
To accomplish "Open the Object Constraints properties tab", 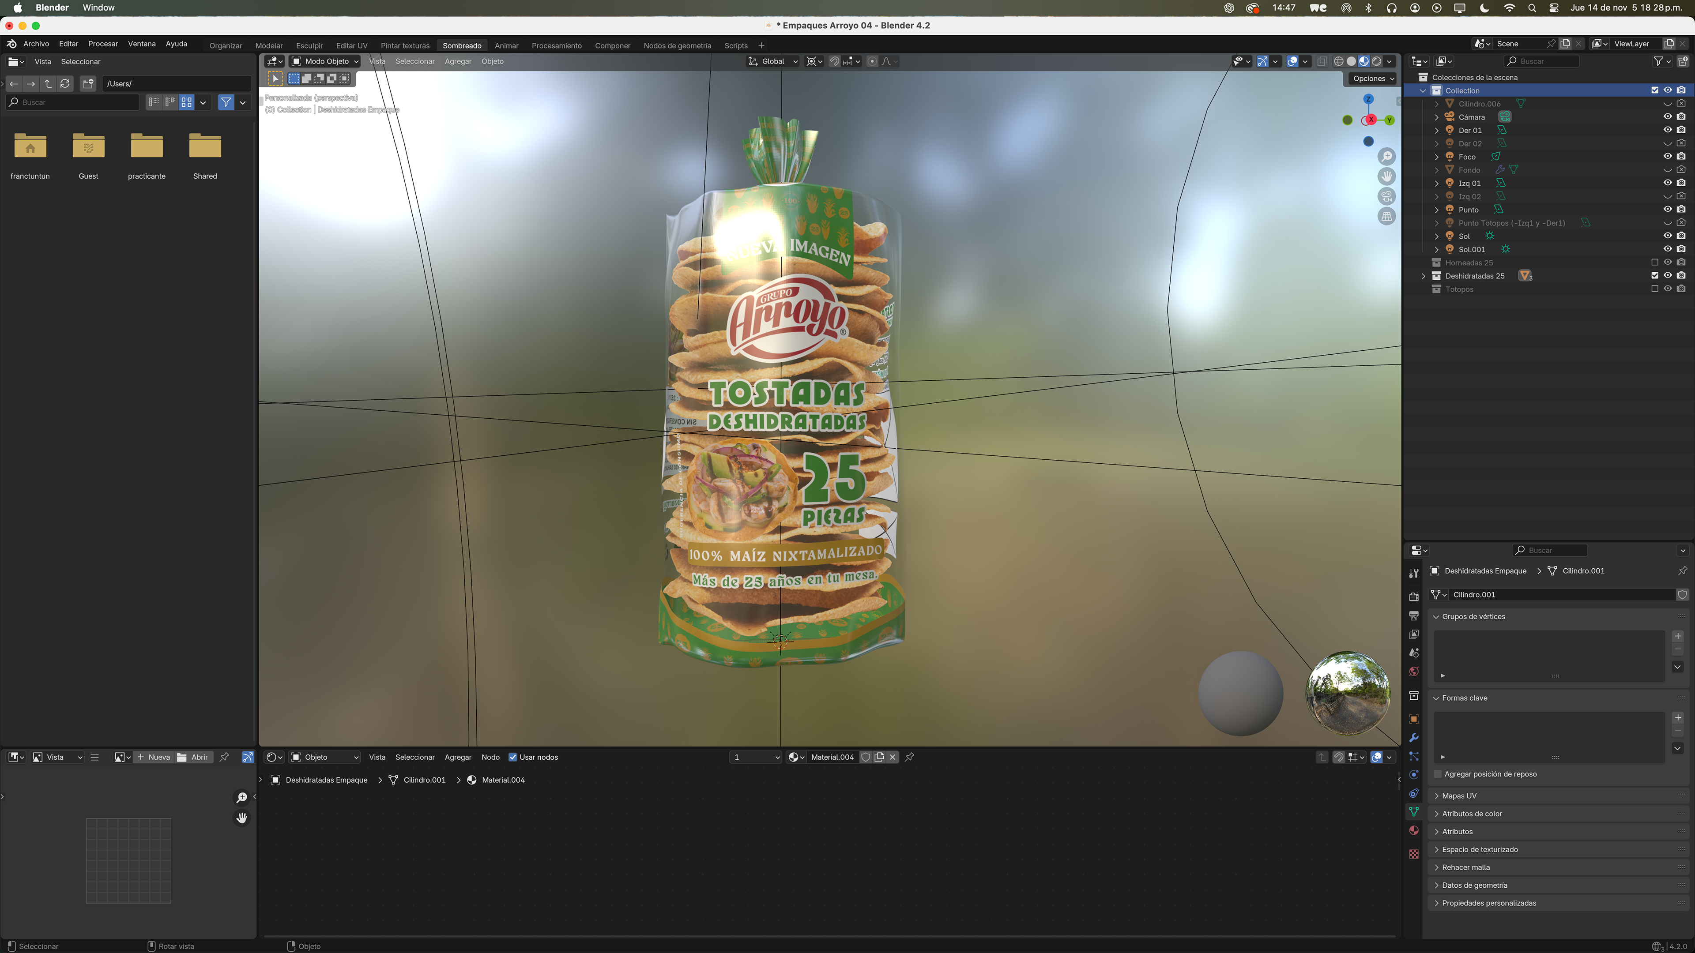I will 1413,793.
